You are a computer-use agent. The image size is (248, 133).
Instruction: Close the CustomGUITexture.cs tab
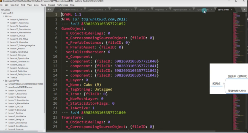132,10
